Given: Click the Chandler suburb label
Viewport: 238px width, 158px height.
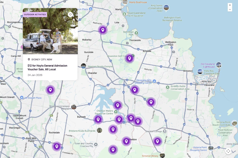Looking at the screenshot, I should (x=92, y=73).
